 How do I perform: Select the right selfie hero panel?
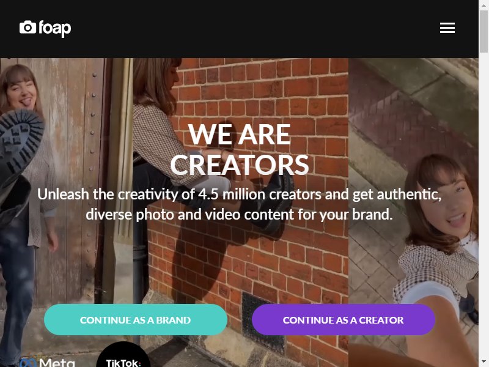tap(413, 212)
